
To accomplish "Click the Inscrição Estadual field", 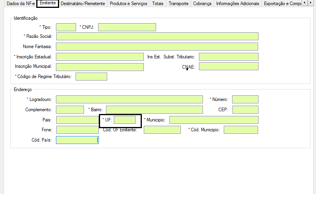I will point(100,57).
